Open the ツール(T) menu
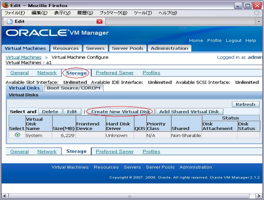 click(143, 13)
